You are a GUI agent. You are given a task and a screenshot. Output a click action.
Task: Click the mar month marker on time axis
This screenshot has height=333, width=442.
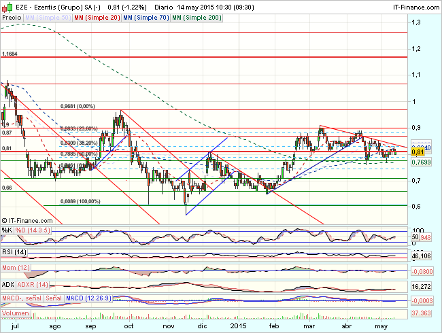pos(309,326)
